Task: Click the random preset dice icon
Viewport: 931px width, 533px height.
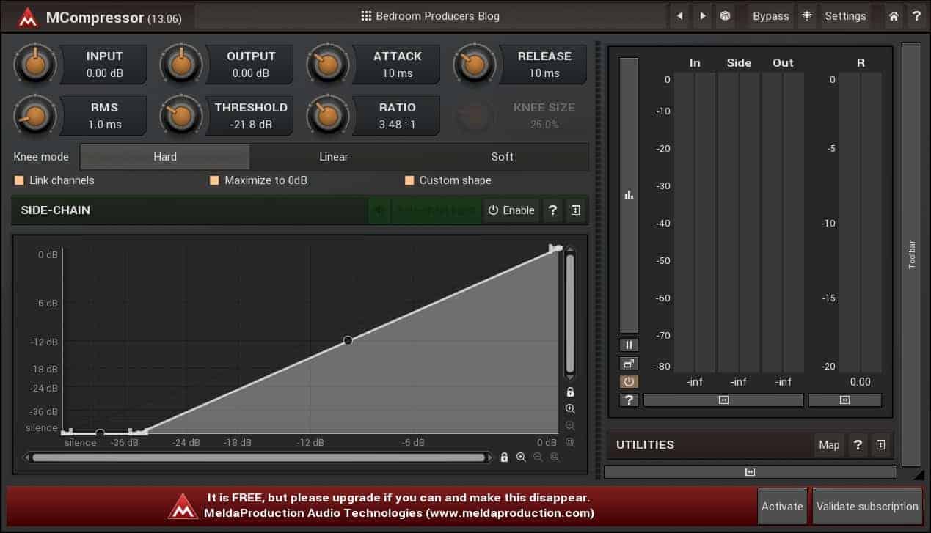Action: point(725,15)
